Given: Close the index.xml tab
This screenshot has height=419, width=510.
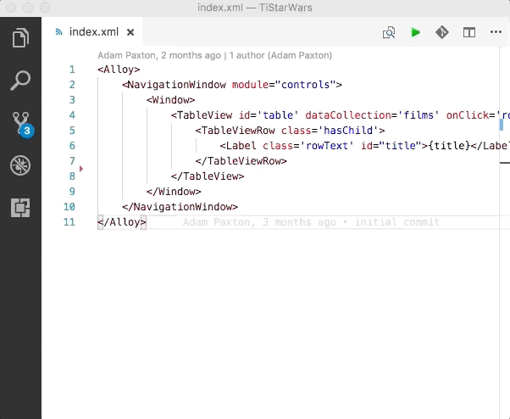Looking at the screenshot, I should click(x=130, y=32).
